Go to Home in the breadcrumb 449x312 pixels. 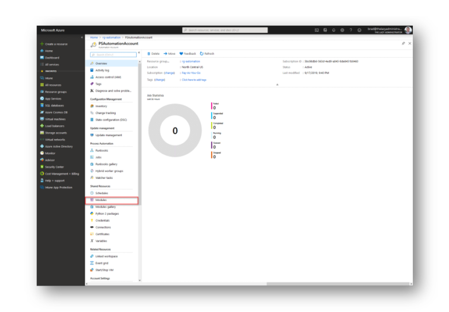click(x=94, y=37)
